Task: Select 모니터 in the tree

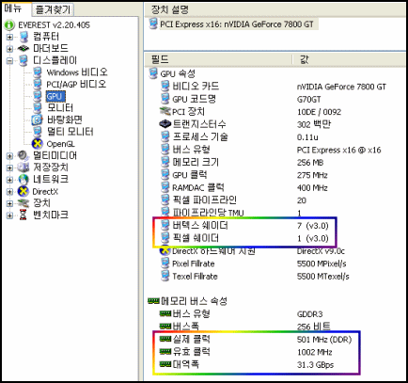Action: point(60,108)
